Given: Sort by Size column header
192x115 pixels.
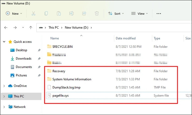Looking at the screenshot, I should coord(188,38).
